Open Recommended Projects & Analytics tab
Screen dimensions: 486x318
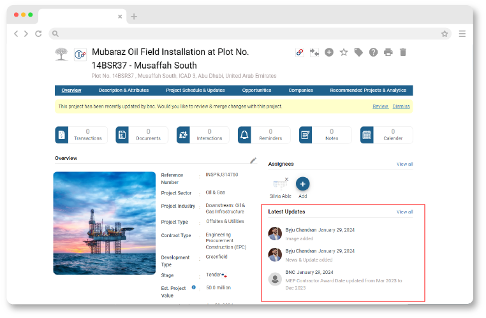click(x=368, y=90)
